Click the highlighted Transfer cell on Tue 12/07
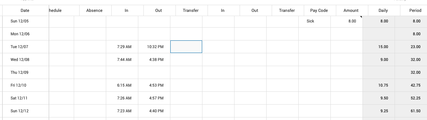The height and width of the screenshot is (120, 427). click(x=186, y=47)
